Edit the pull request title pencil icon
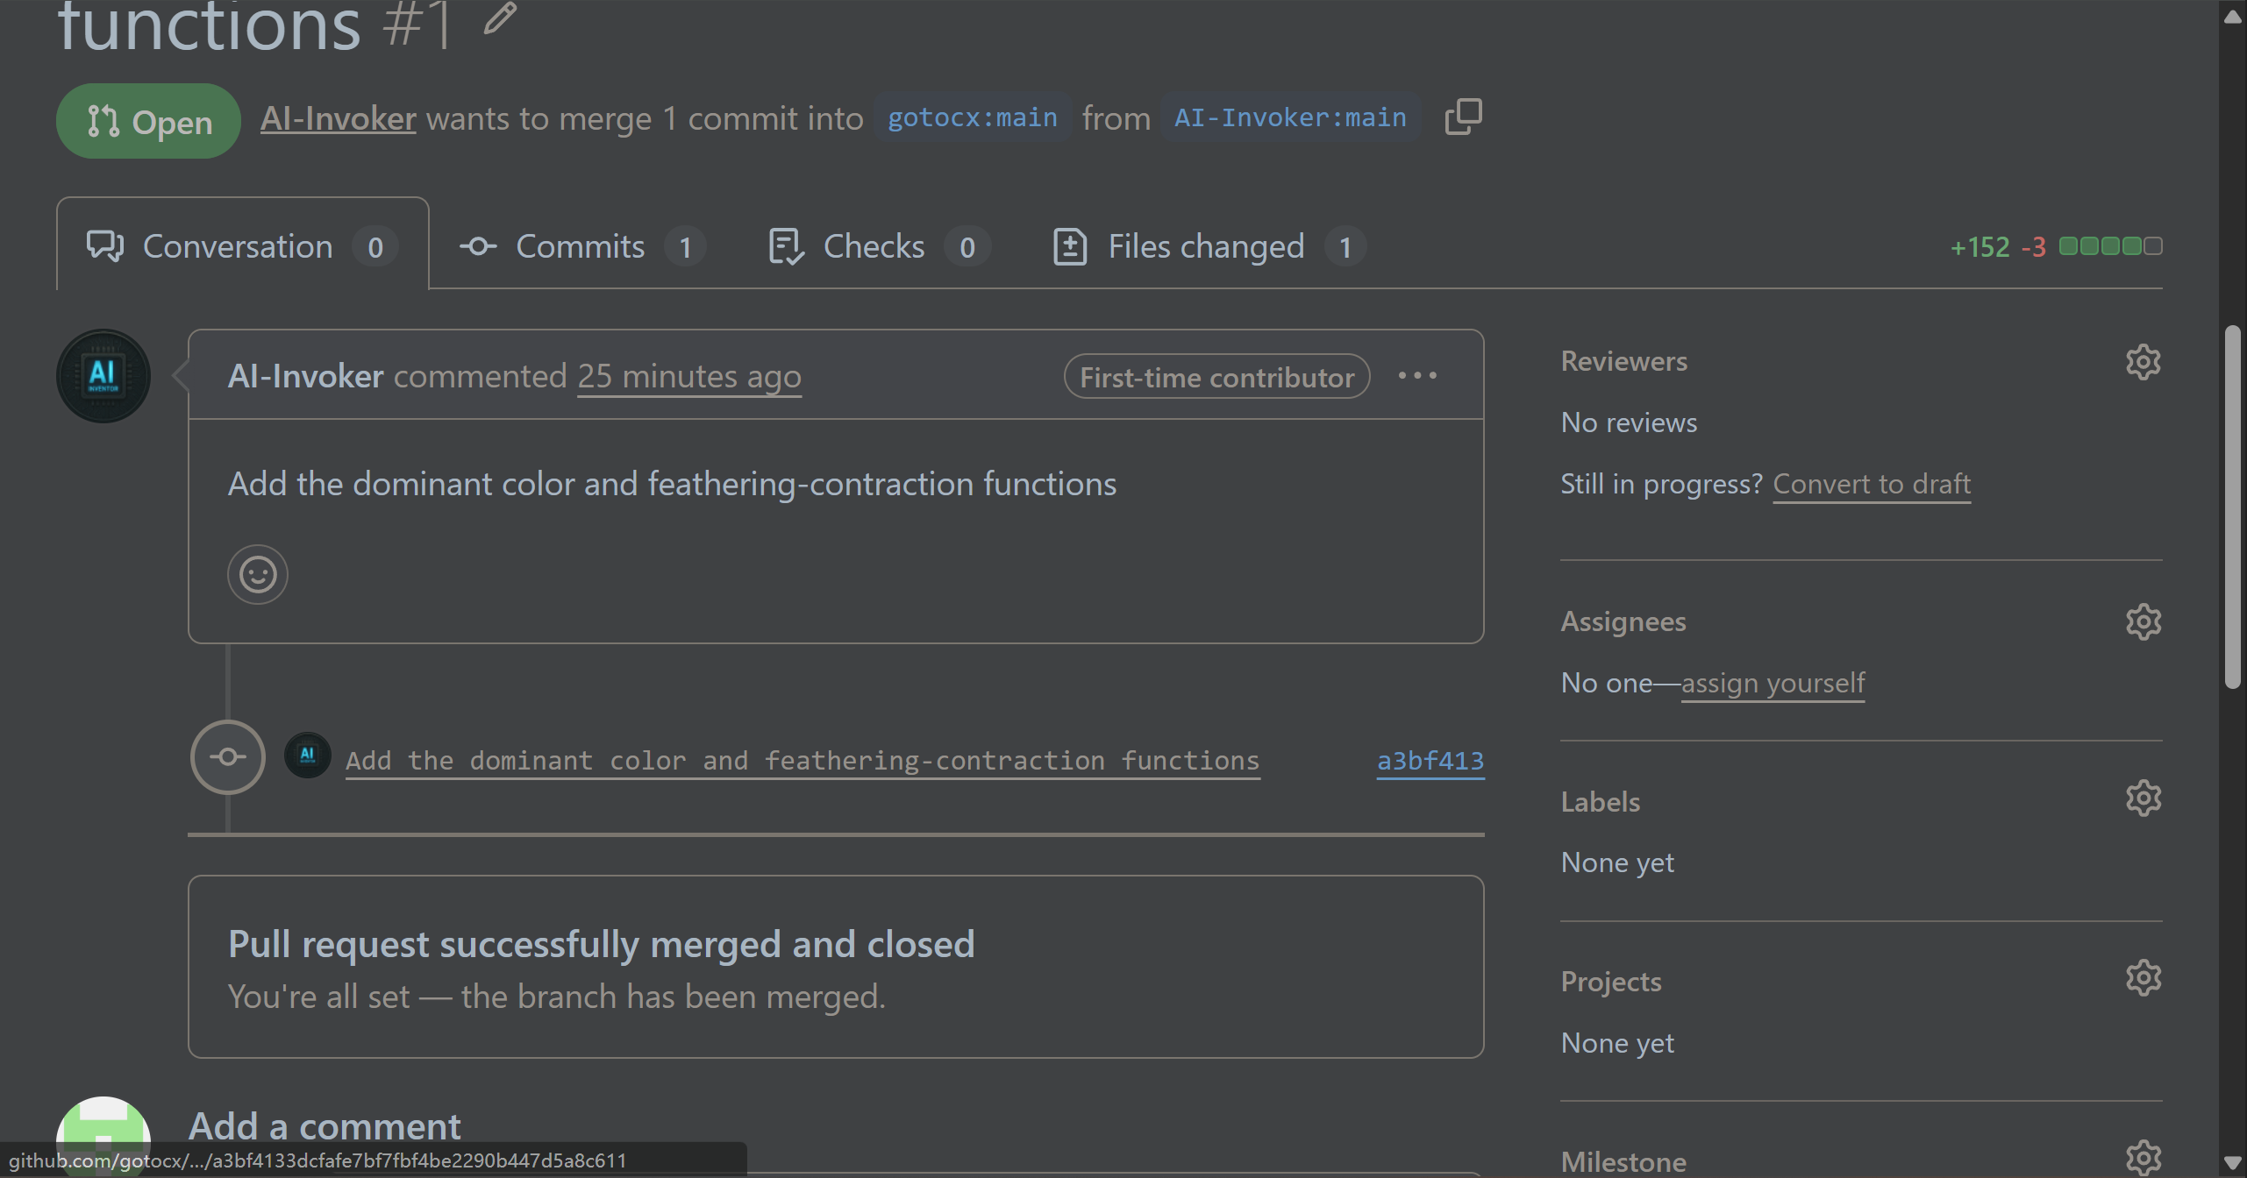2247x1178 pixels. tap(500, 18)
